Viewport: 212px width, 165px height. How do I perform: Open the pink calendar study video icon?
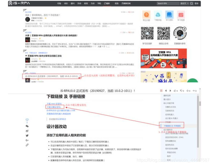coord(181,15)
